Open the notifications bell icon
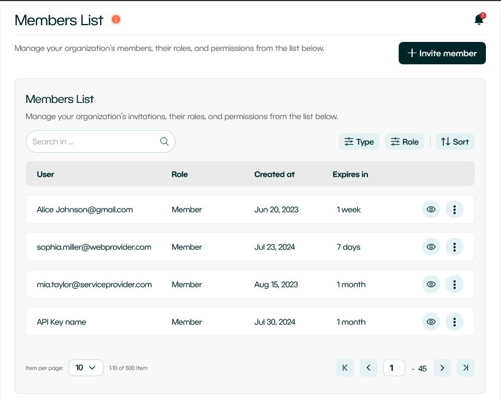501x401 pixels. click(x=479, y=20)
